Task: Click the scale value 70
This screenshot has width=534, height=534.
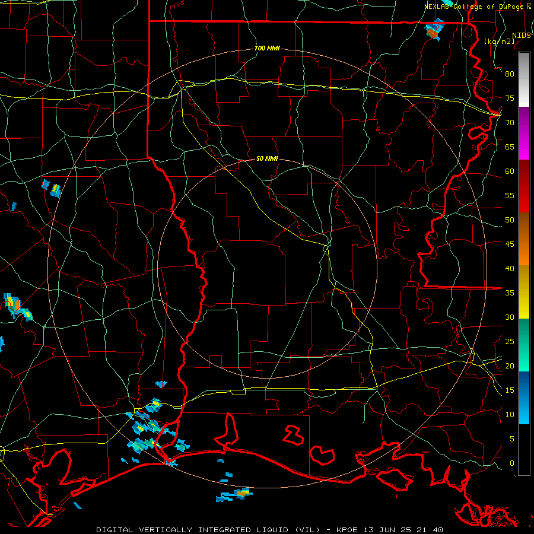Action: coord(510,123)
